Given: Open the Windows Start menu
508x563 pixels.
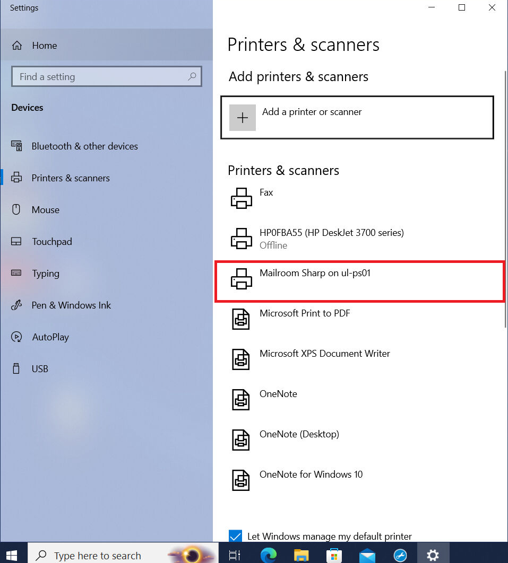Looking at the screenshot, I should [x=12, y=556].
